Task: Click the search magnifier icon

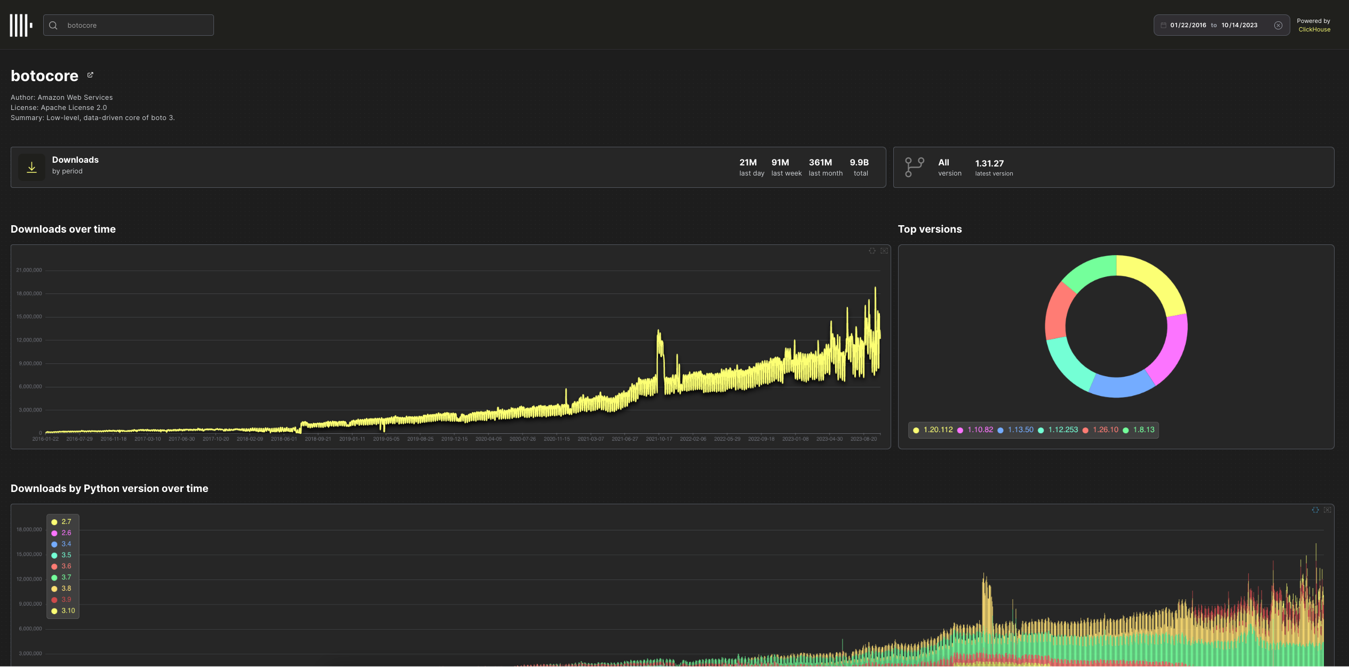Action: 53,25
